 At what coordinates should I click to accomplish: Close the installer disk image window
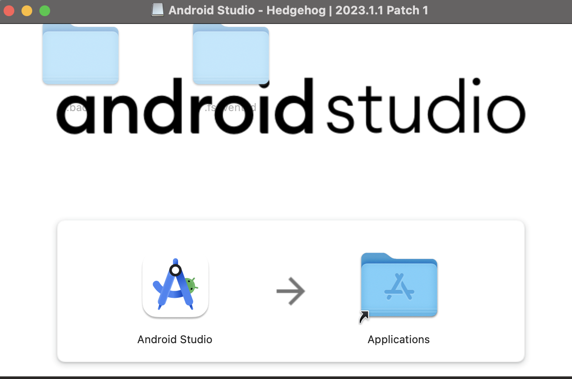coord(9,11)
